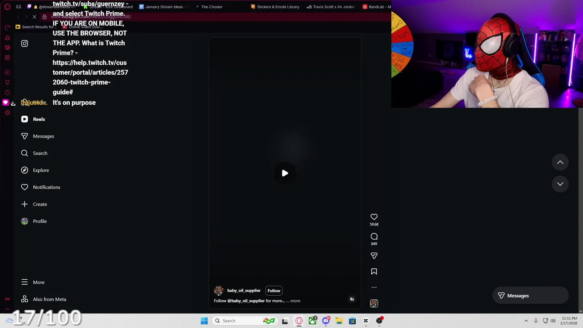Image resolution: width=583 pixels, height=328 pixels.
Task: Click pink diamond sidebar icon
Action: point(5,102)
